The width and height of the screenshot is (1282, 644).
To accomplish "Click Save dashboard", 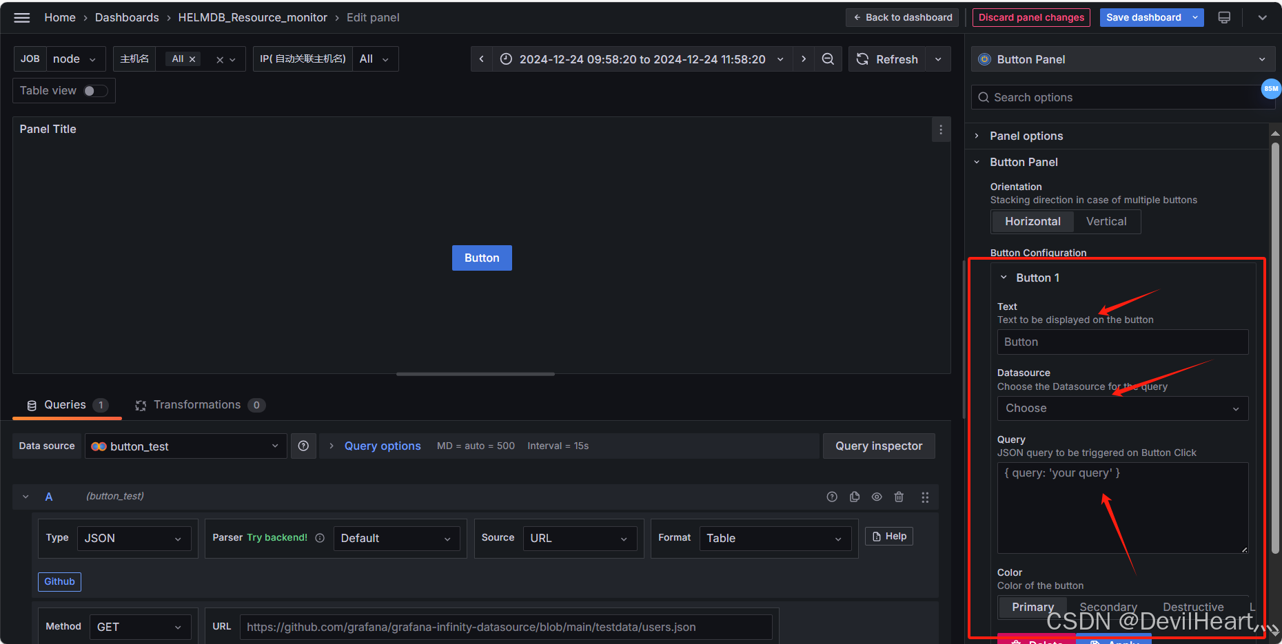I will tap(1143, 18).
